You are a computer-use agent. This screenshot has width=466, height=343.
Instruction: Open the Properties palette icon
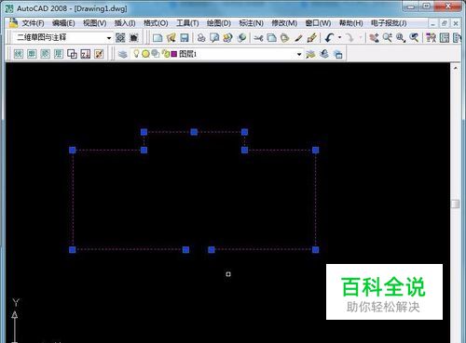(431, 38)
